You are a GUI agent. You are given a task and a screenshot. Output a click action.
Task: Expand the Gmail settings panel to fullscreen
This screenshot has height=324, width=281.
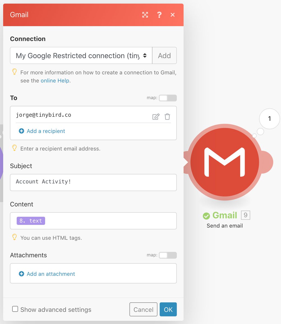click(145, 15)
